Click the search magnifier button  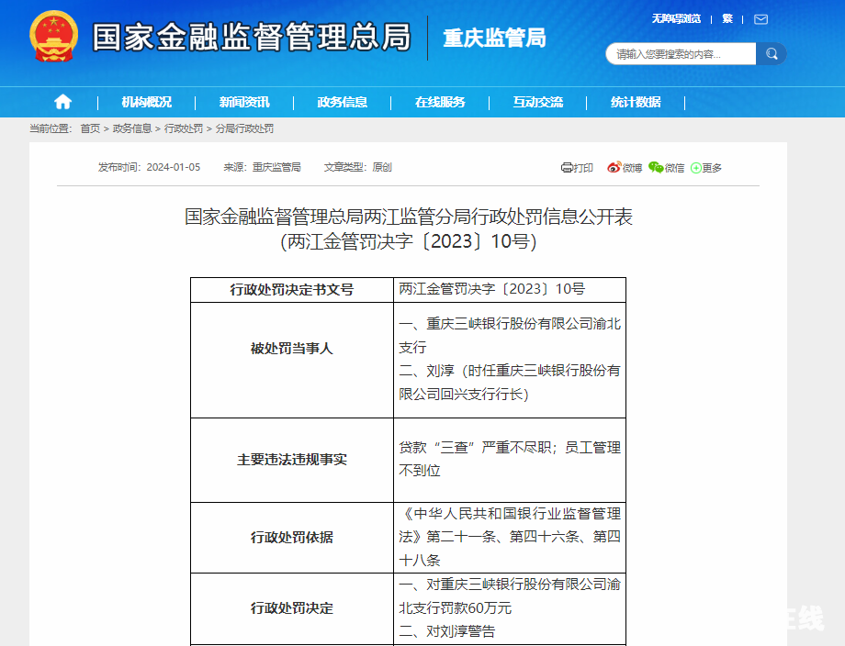coord(772,54)
